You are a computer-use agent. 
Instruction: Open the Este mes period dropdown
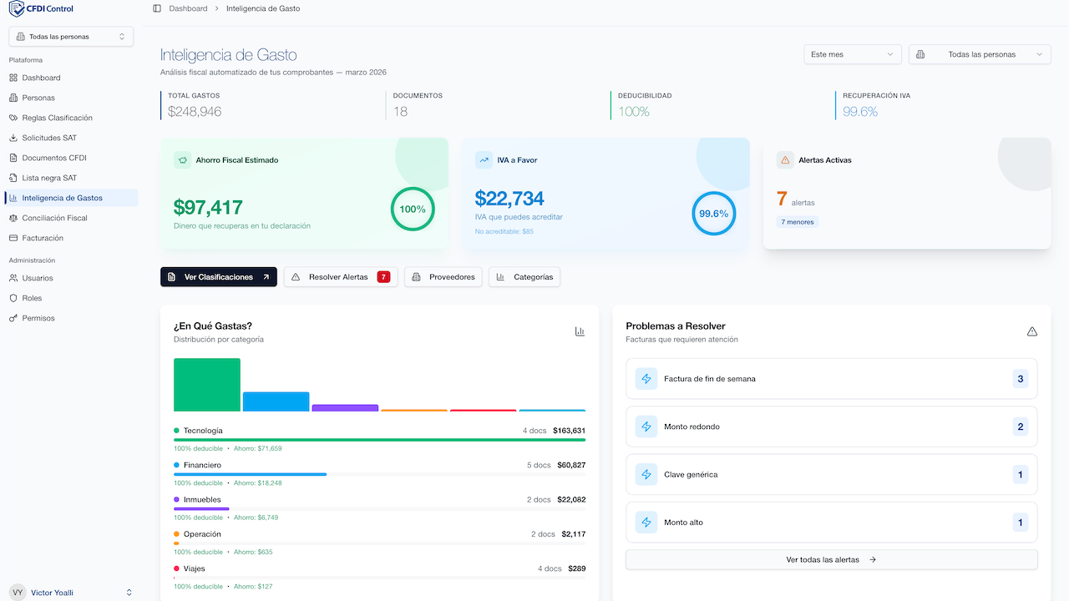pyautogui.click(x=852, y=53)
